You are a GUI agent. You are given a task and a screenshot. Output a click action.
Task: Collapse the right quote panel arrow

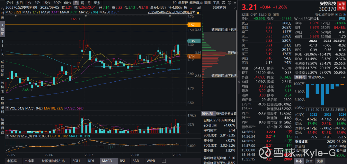coord(239,82)
